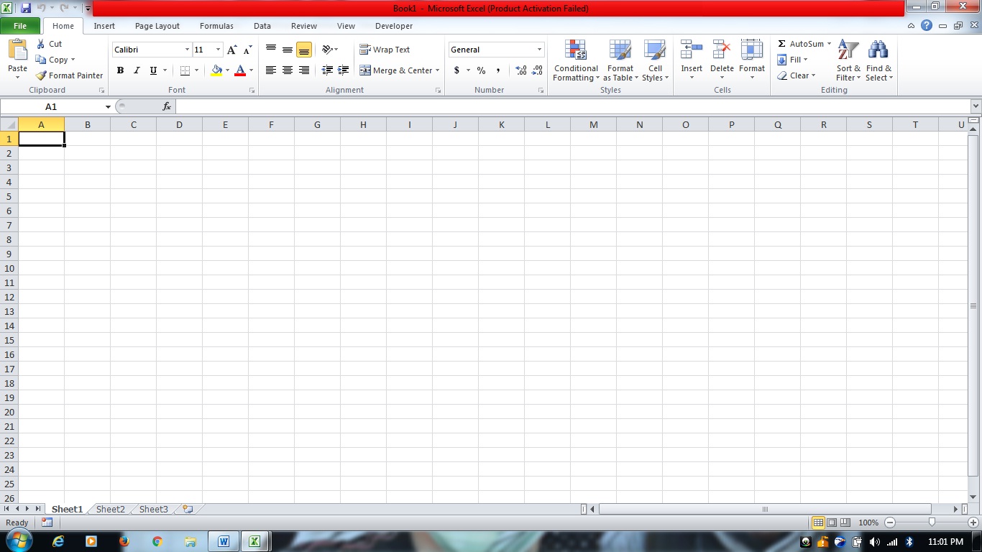Expand the Cell Styles gallery
The image size is (982, 552).
[655, 60]
